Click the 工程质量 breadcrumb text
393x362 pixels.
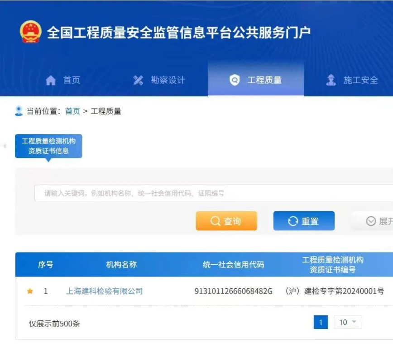pos(106,111)
